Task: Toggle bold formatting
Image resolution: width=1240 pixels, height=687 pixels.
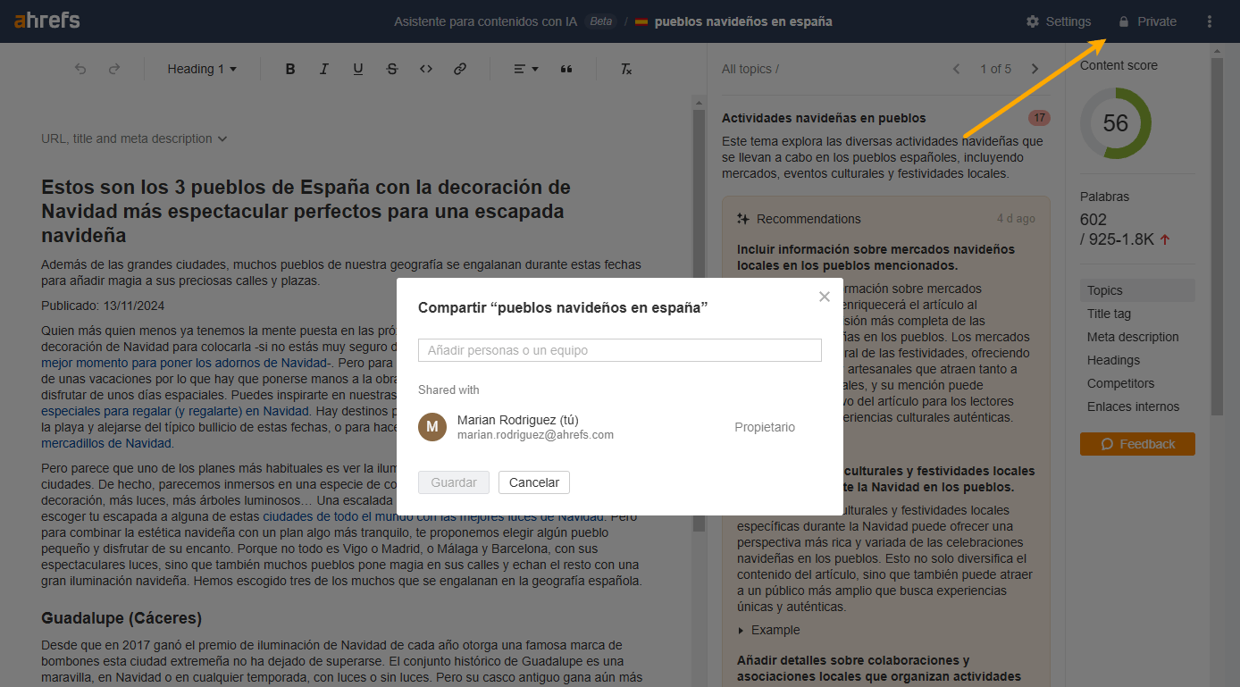Action: [290, 69]
